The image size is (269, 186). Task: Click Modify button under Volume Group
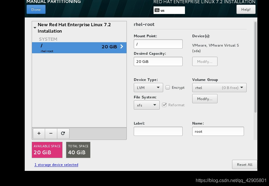[x=205, y=99]
